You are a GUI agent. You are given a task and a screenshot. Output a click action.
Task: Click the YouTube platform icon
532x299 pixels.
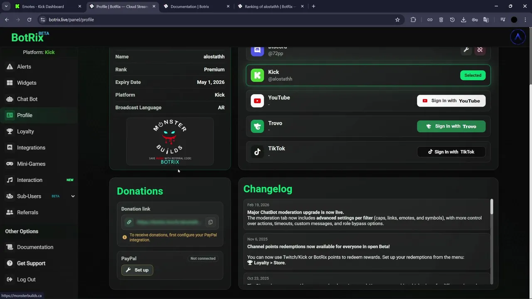tap(257, 101)
